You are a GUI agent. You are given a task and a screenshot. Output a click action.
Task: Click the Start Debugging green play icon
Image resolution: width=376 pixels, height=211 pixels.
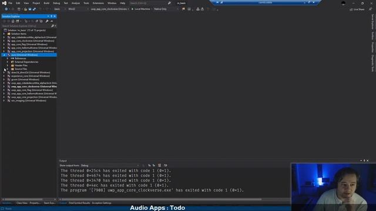[x=132, y=9]
